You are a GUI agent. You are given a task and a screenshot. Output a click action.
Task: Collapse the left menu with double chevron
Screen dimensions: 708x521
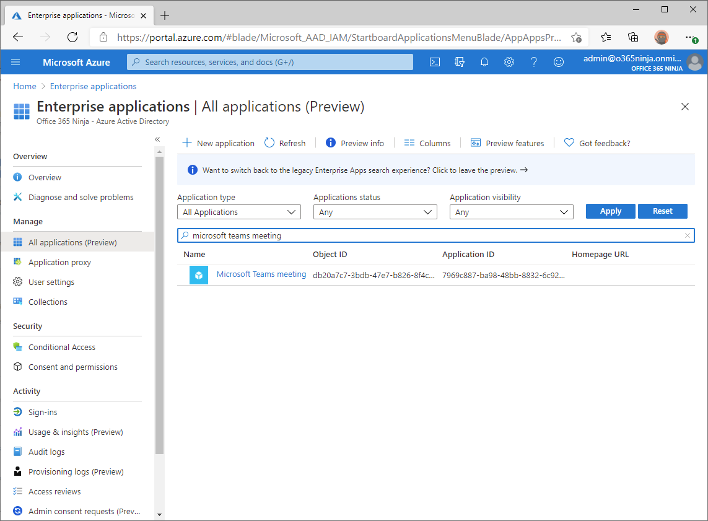157,139
